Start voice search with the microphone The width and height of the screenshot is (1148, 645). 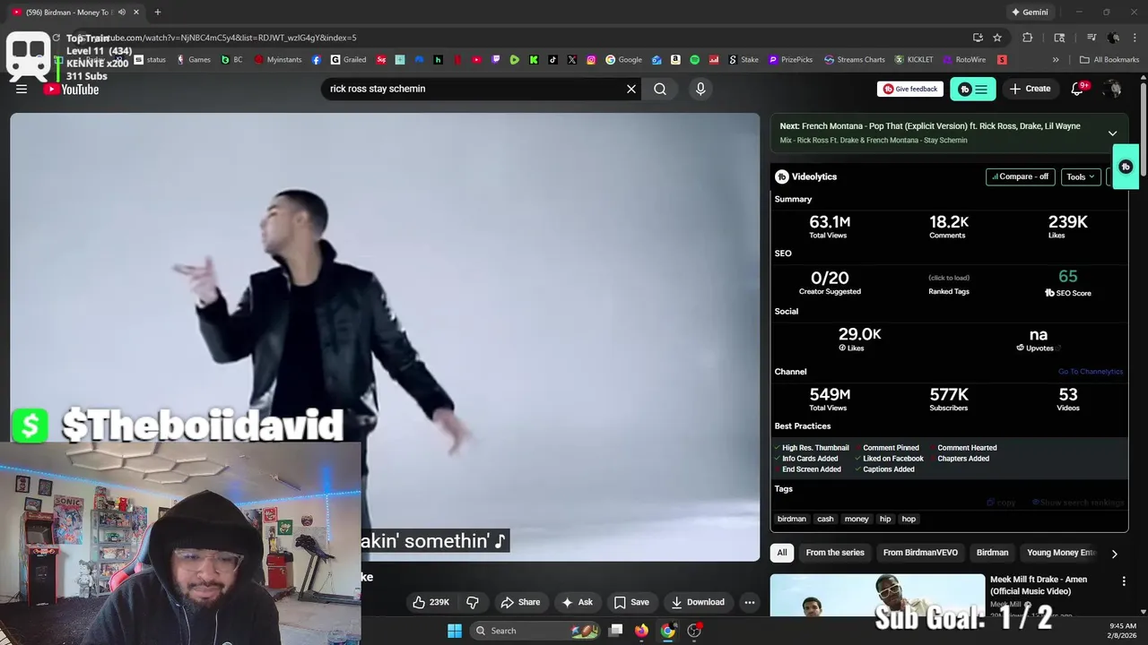(700, 89)
